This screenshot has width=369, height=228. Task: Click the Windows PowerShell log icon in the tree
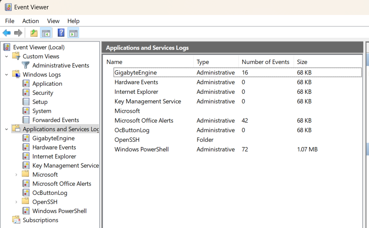point(26,211)
